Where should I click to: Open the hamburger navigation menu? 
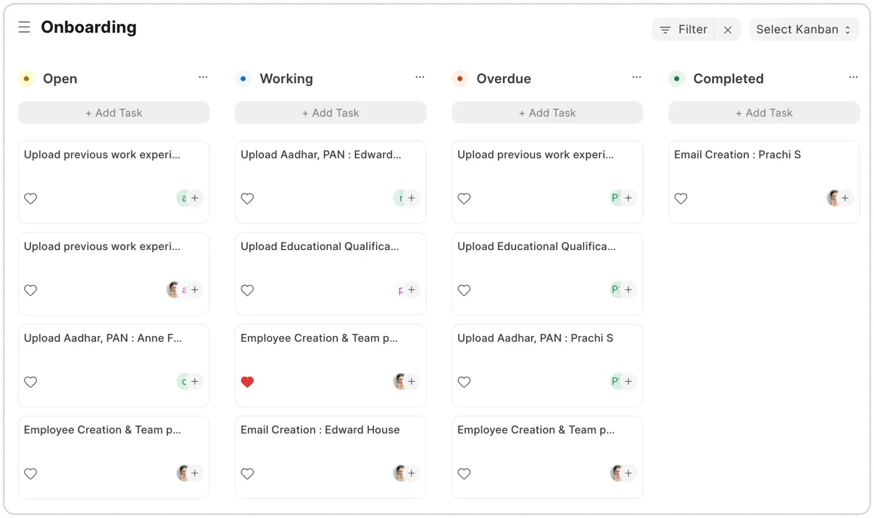(x=24, y=26)
